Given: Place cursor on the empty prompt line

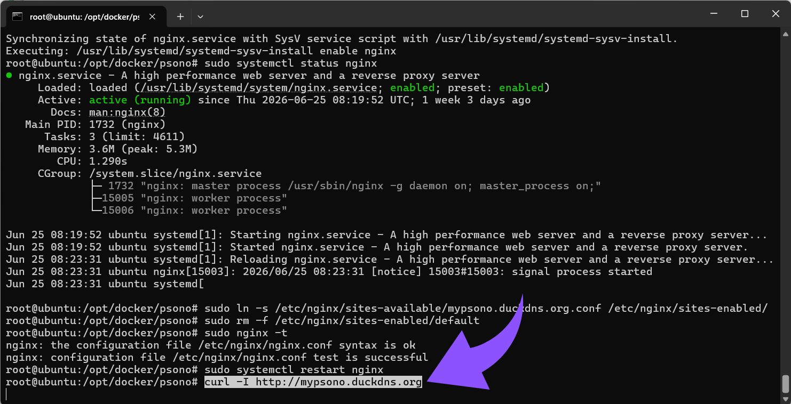Looking at the screenshot, I should coord(6,394).
